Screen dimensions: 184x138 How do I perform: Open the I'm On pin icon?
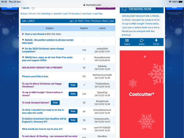(x=156, y=40)
